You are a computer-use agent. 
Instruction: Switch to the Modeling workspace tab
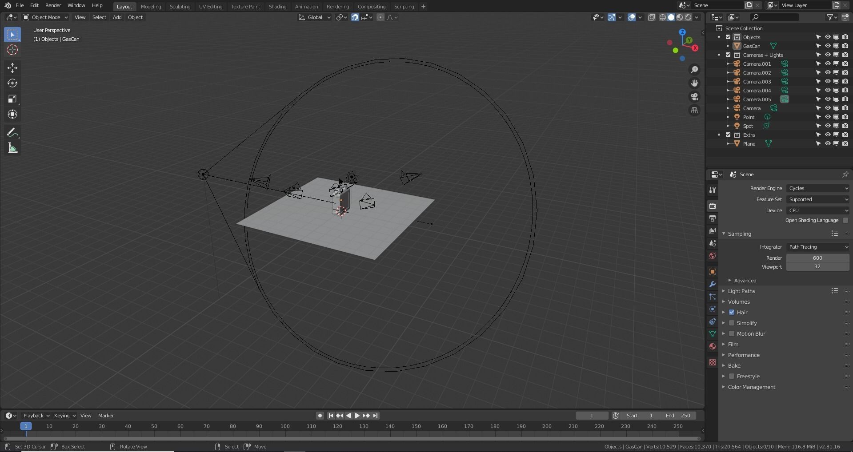click(x=151, y=7)
